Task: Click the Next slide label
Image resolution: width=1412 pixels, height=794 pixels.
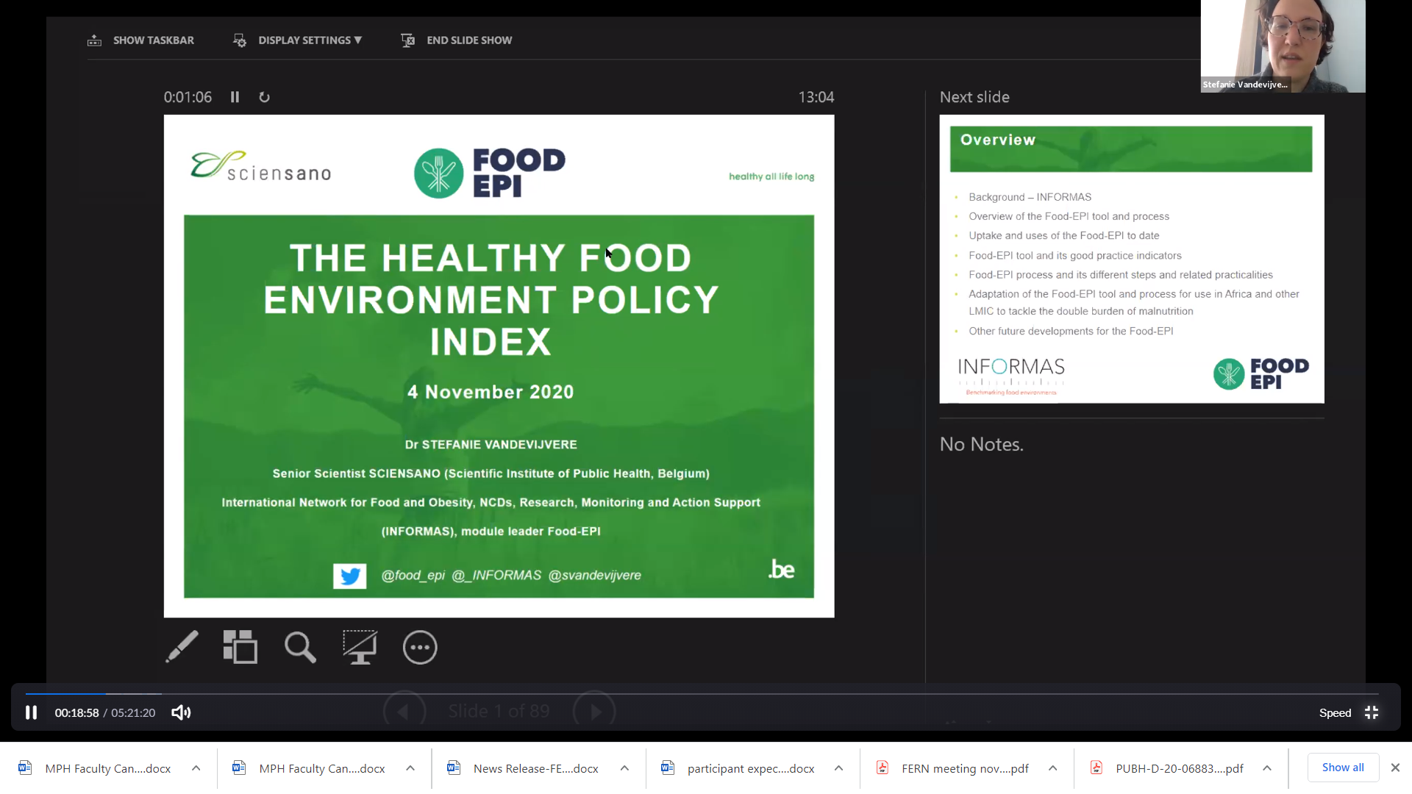Action: pyautogui.click(x=974, y=97)
